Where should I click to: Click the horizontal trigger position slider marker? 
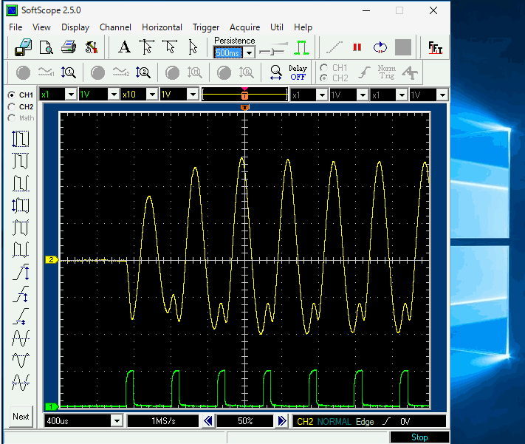pyautogui.click(x=244, y=95)
